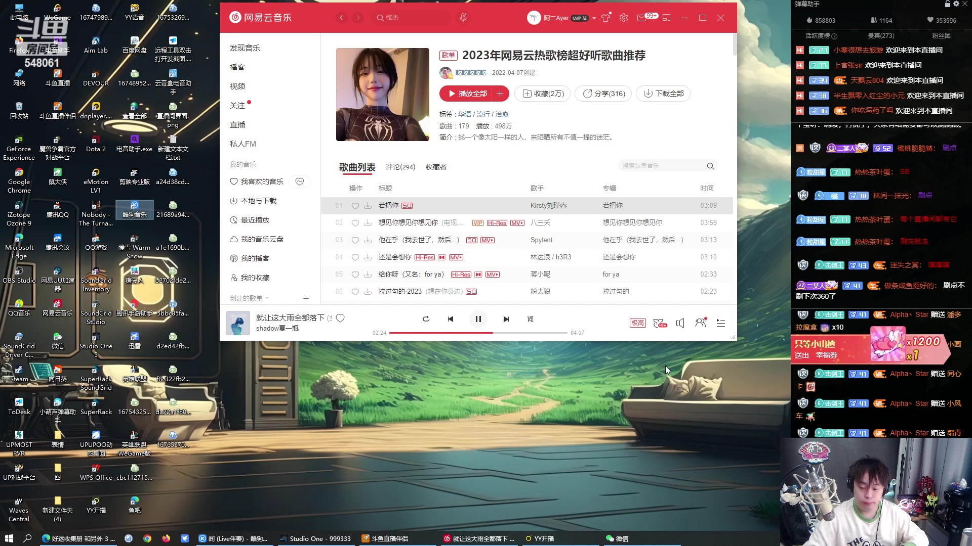This screenshot has width=972, height=546.
Task: Open sound effects icon with NEW badge
Action: click(660, 323)
